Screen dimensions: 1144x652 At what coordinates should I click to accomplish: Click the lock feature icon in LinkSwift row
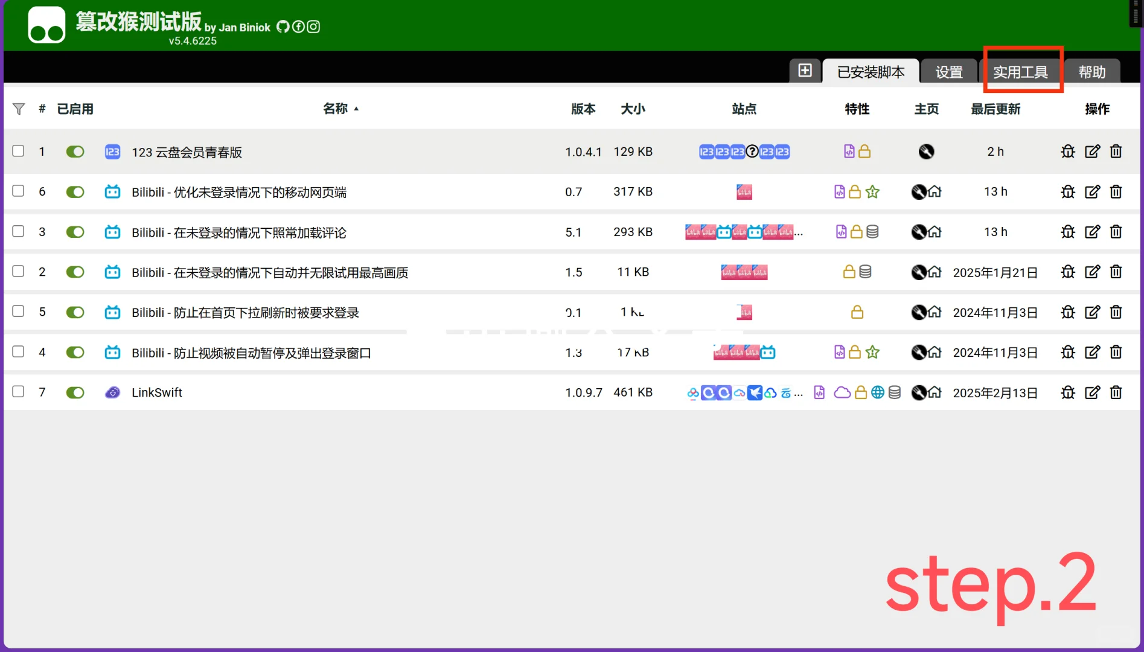(861, 392)
